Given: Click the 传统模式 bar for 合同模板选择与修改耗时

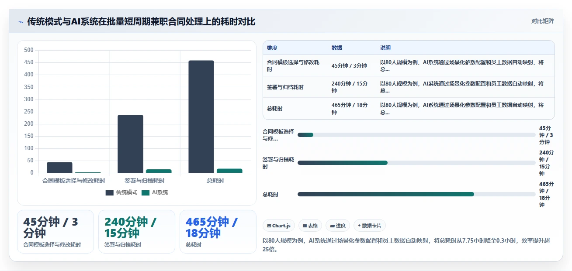Looking at the screenshot, I should (59, 168).
